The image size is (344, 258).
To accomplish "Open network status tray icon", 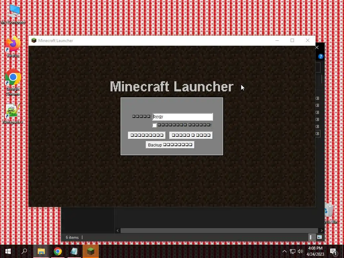I will [x=293, y=251].
